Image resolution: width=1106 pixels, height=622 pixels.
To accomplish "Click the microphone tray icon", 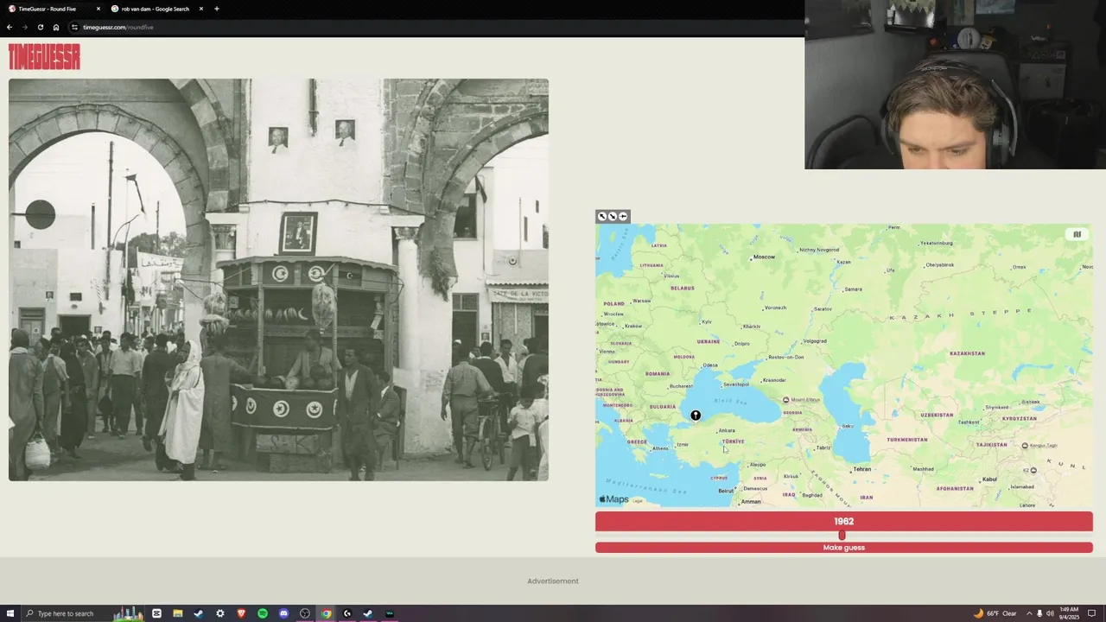I will point(1039,613).
